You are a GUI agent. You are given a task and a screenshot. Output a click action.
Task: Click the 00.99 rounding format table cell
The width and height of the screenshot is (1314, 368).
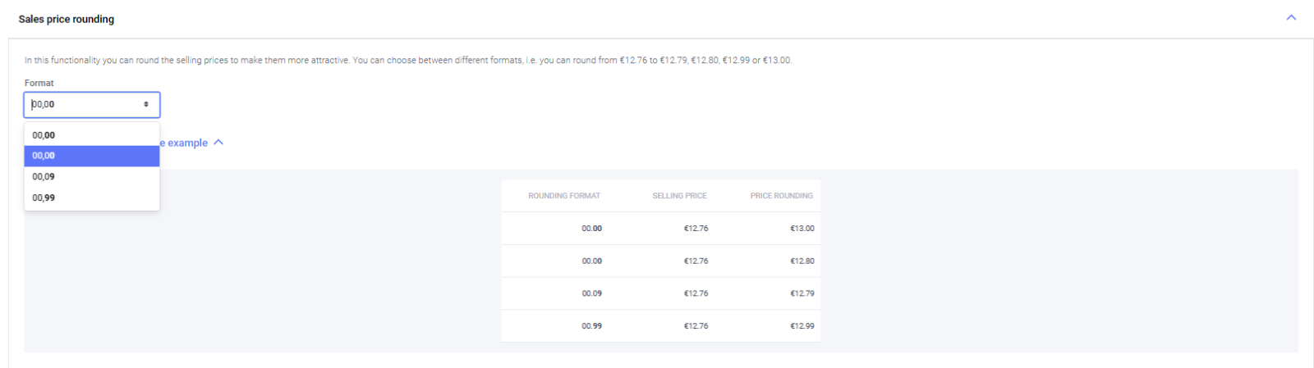pyautogui.click(x=591, y=326)
